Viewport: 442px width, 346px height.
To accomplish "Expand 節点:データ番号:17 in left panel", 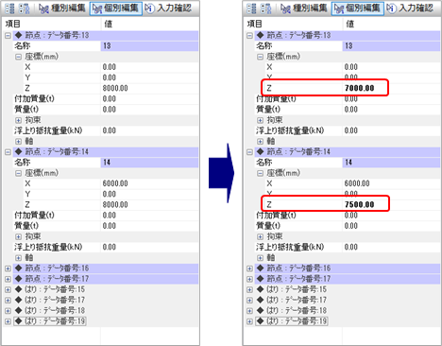I will [8, 279].
